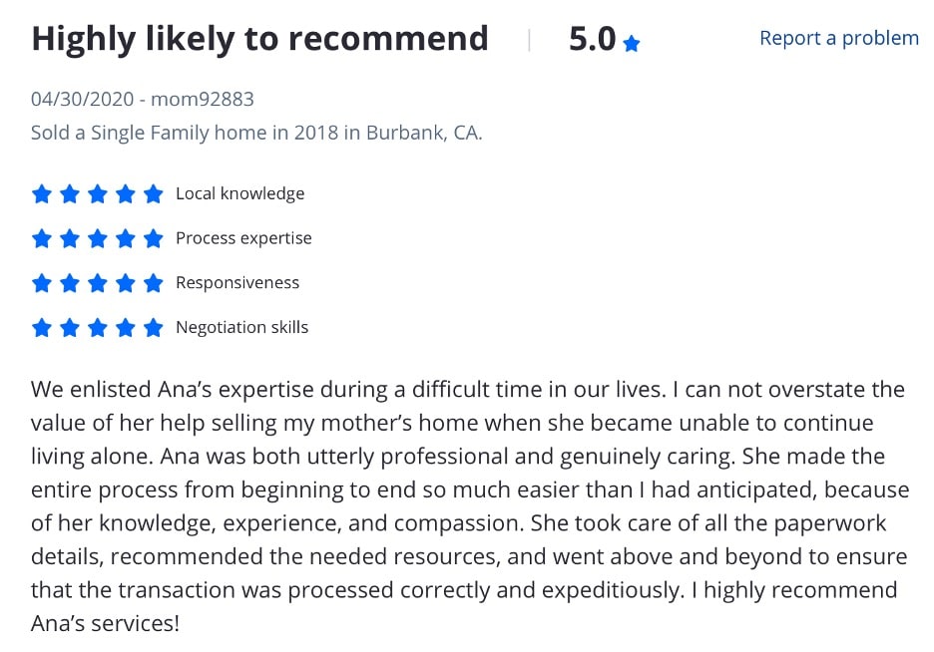The height and width of the screenshot is (652, 934).
Task: Click the Process expertise label
Action: (243, 238)
